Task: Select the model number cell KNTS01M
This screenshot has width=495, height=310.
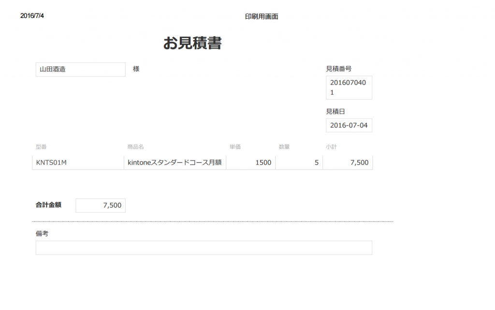Action: click(x=78, y=162)
